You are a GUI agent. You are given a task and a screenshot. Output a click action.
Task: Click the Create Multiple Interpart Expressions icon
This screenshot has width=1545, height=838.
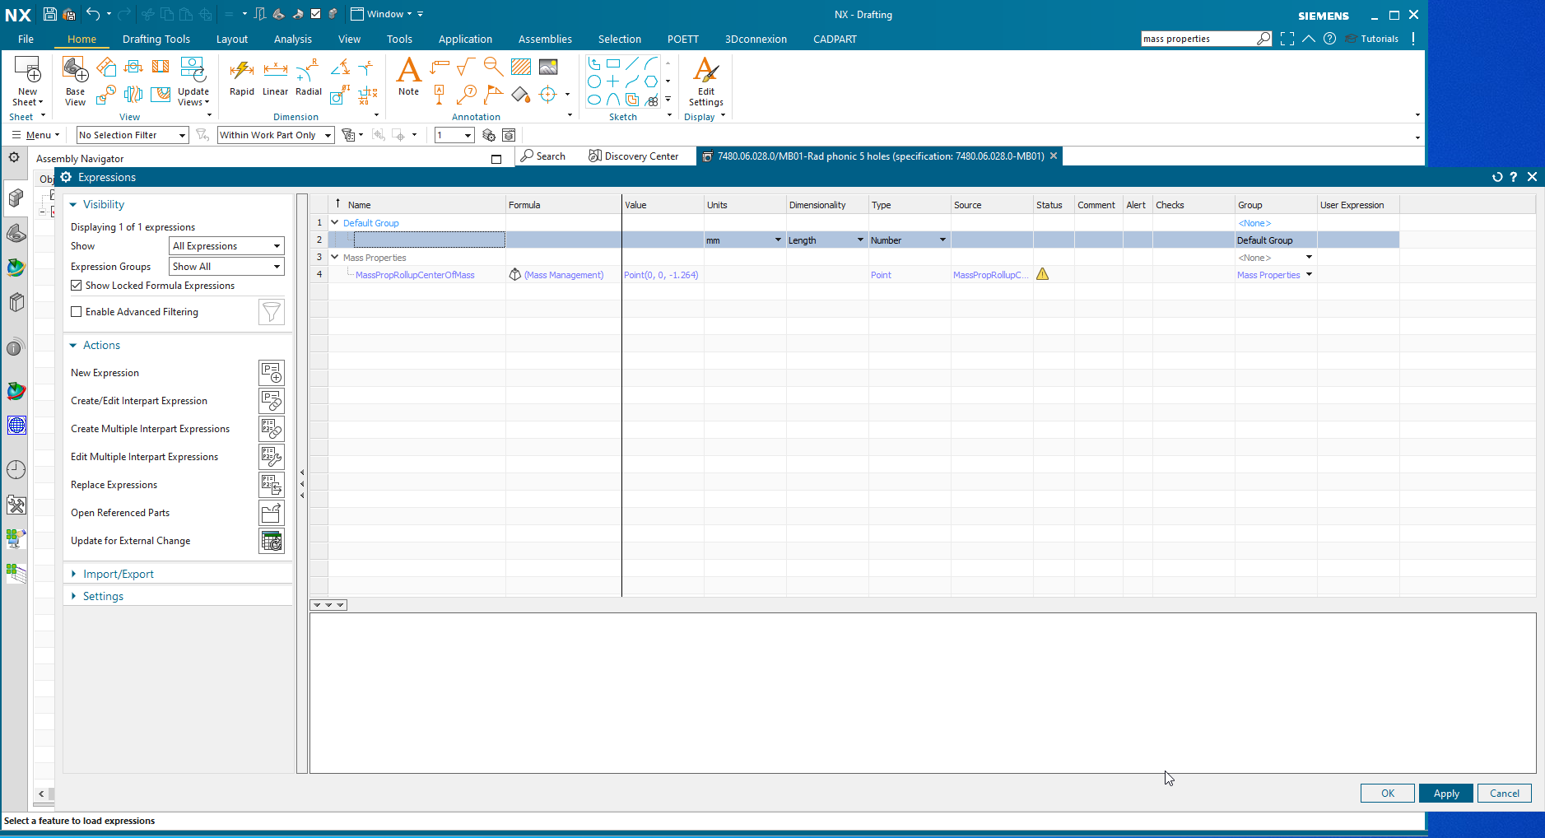tap(272, 429)
